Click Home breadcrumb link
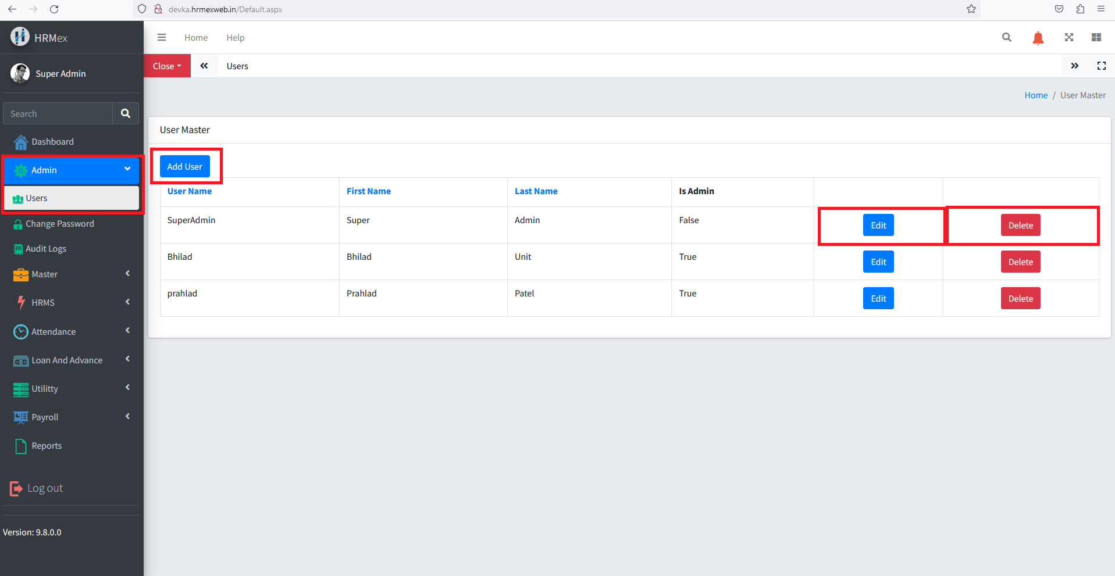1115x576 pixels. (x=1035, y=95)
